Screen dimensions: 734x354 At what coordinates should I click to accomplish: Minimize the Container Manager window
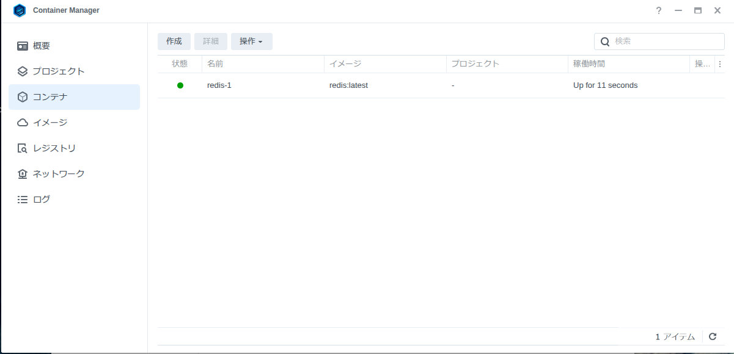coord(678,10)
